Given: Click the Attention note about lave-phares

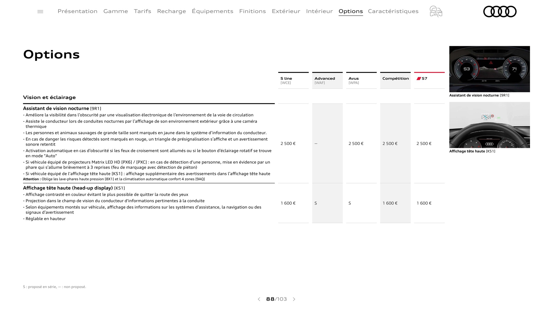Looking at the screenshot, I should (x=114, y=179).
